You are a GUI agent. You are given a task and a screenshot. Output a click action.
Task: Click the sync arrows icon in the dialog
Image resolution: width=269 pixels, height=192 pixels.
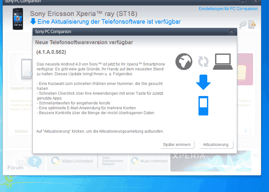pos(203,62)
